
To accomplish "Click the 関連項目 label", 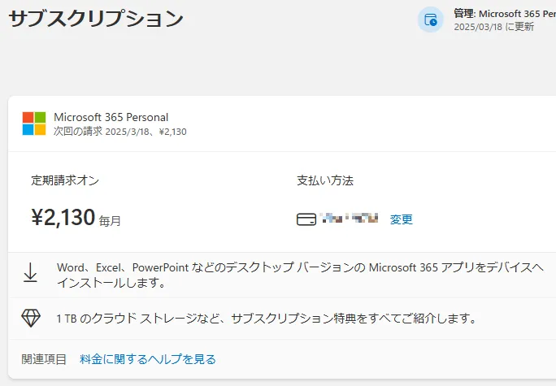I will [x=44, y=359].
